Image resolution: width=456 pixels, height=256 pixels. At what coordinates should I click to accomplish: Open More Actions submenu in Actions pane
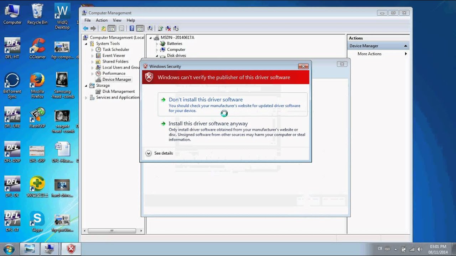click(378, 54)
